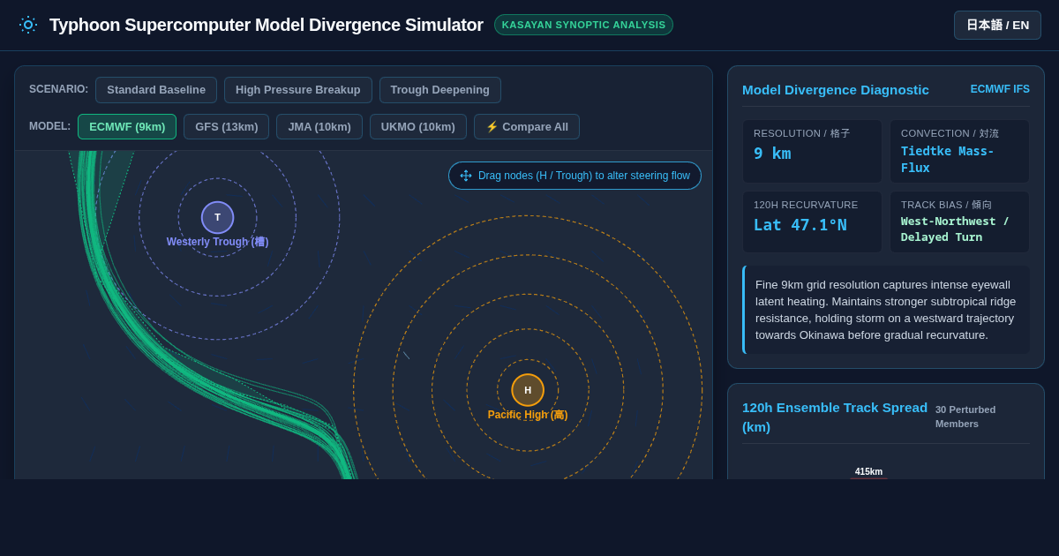Click the sun logo icon in header
Image resolution: width=1059 pixels, height=556 pixels.
pos(28,25)
